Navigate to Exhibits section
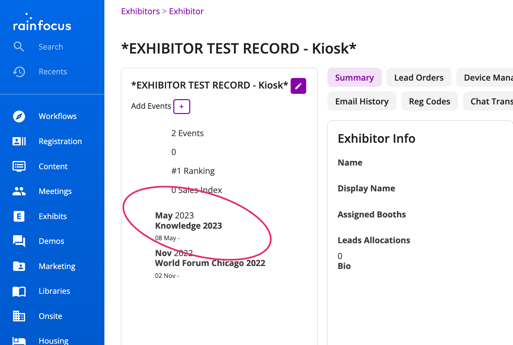Image resolution: width=513 pixels, height=345 pixels. [x=53, y=216]
